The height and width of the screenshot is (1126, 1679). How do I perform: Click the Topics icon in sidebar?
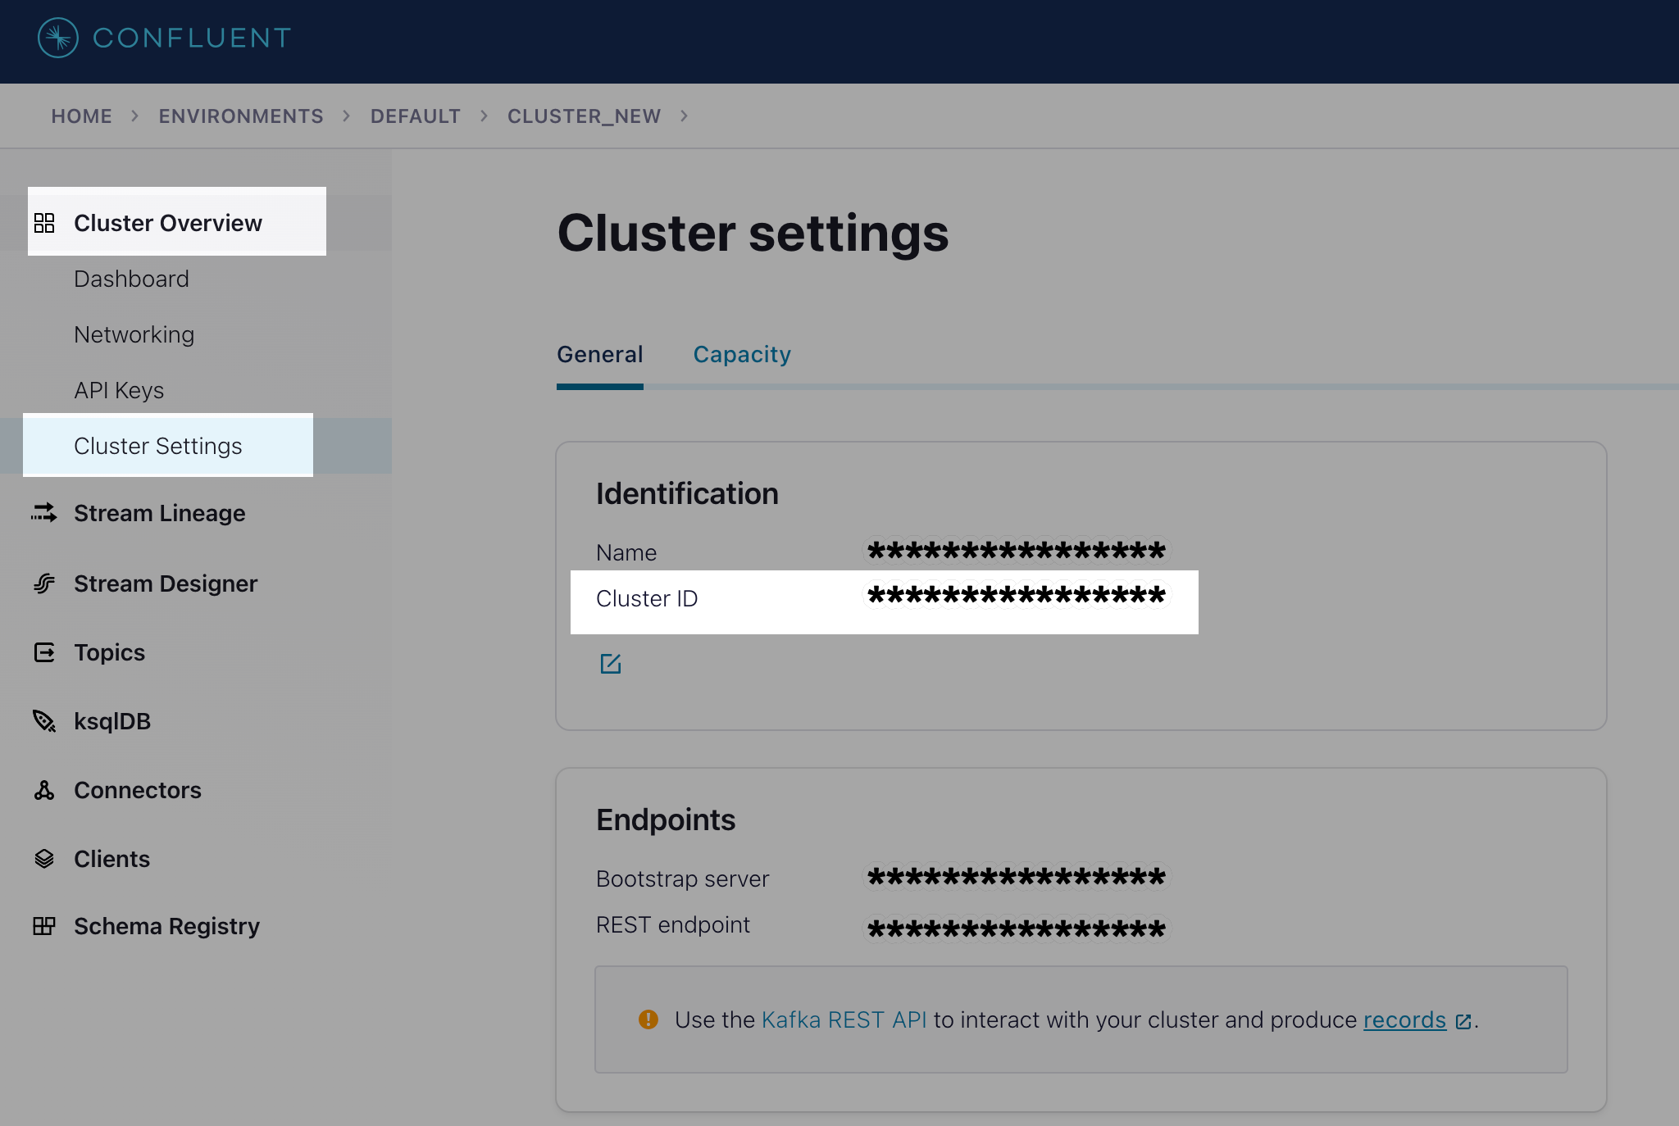44,652
